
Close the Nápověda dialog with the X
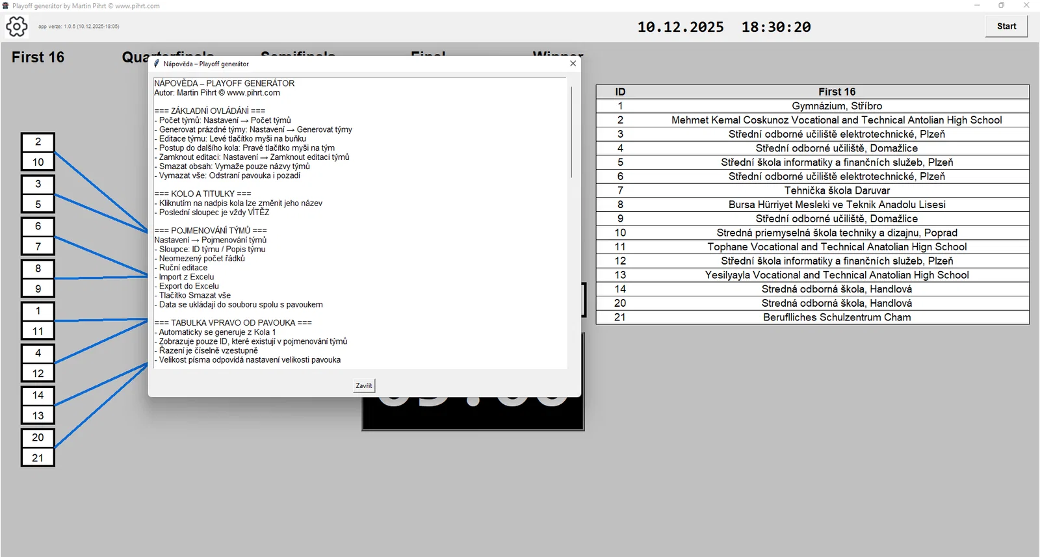tap(573, 64)
